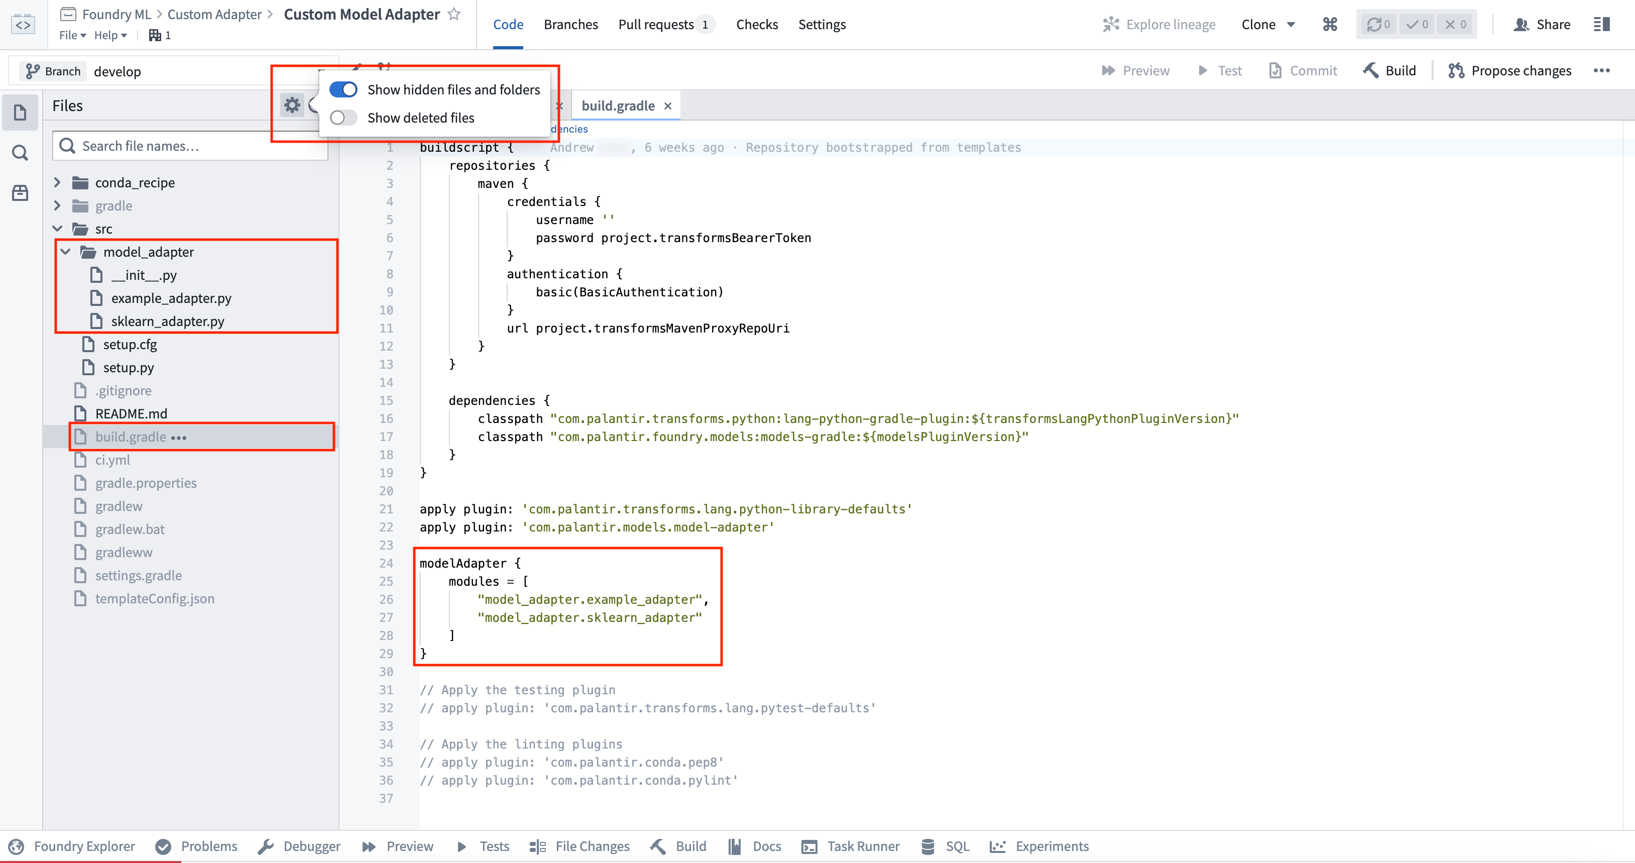Toggle Show hidden files and folders
Screen dimensions: 1635x863
344,90
